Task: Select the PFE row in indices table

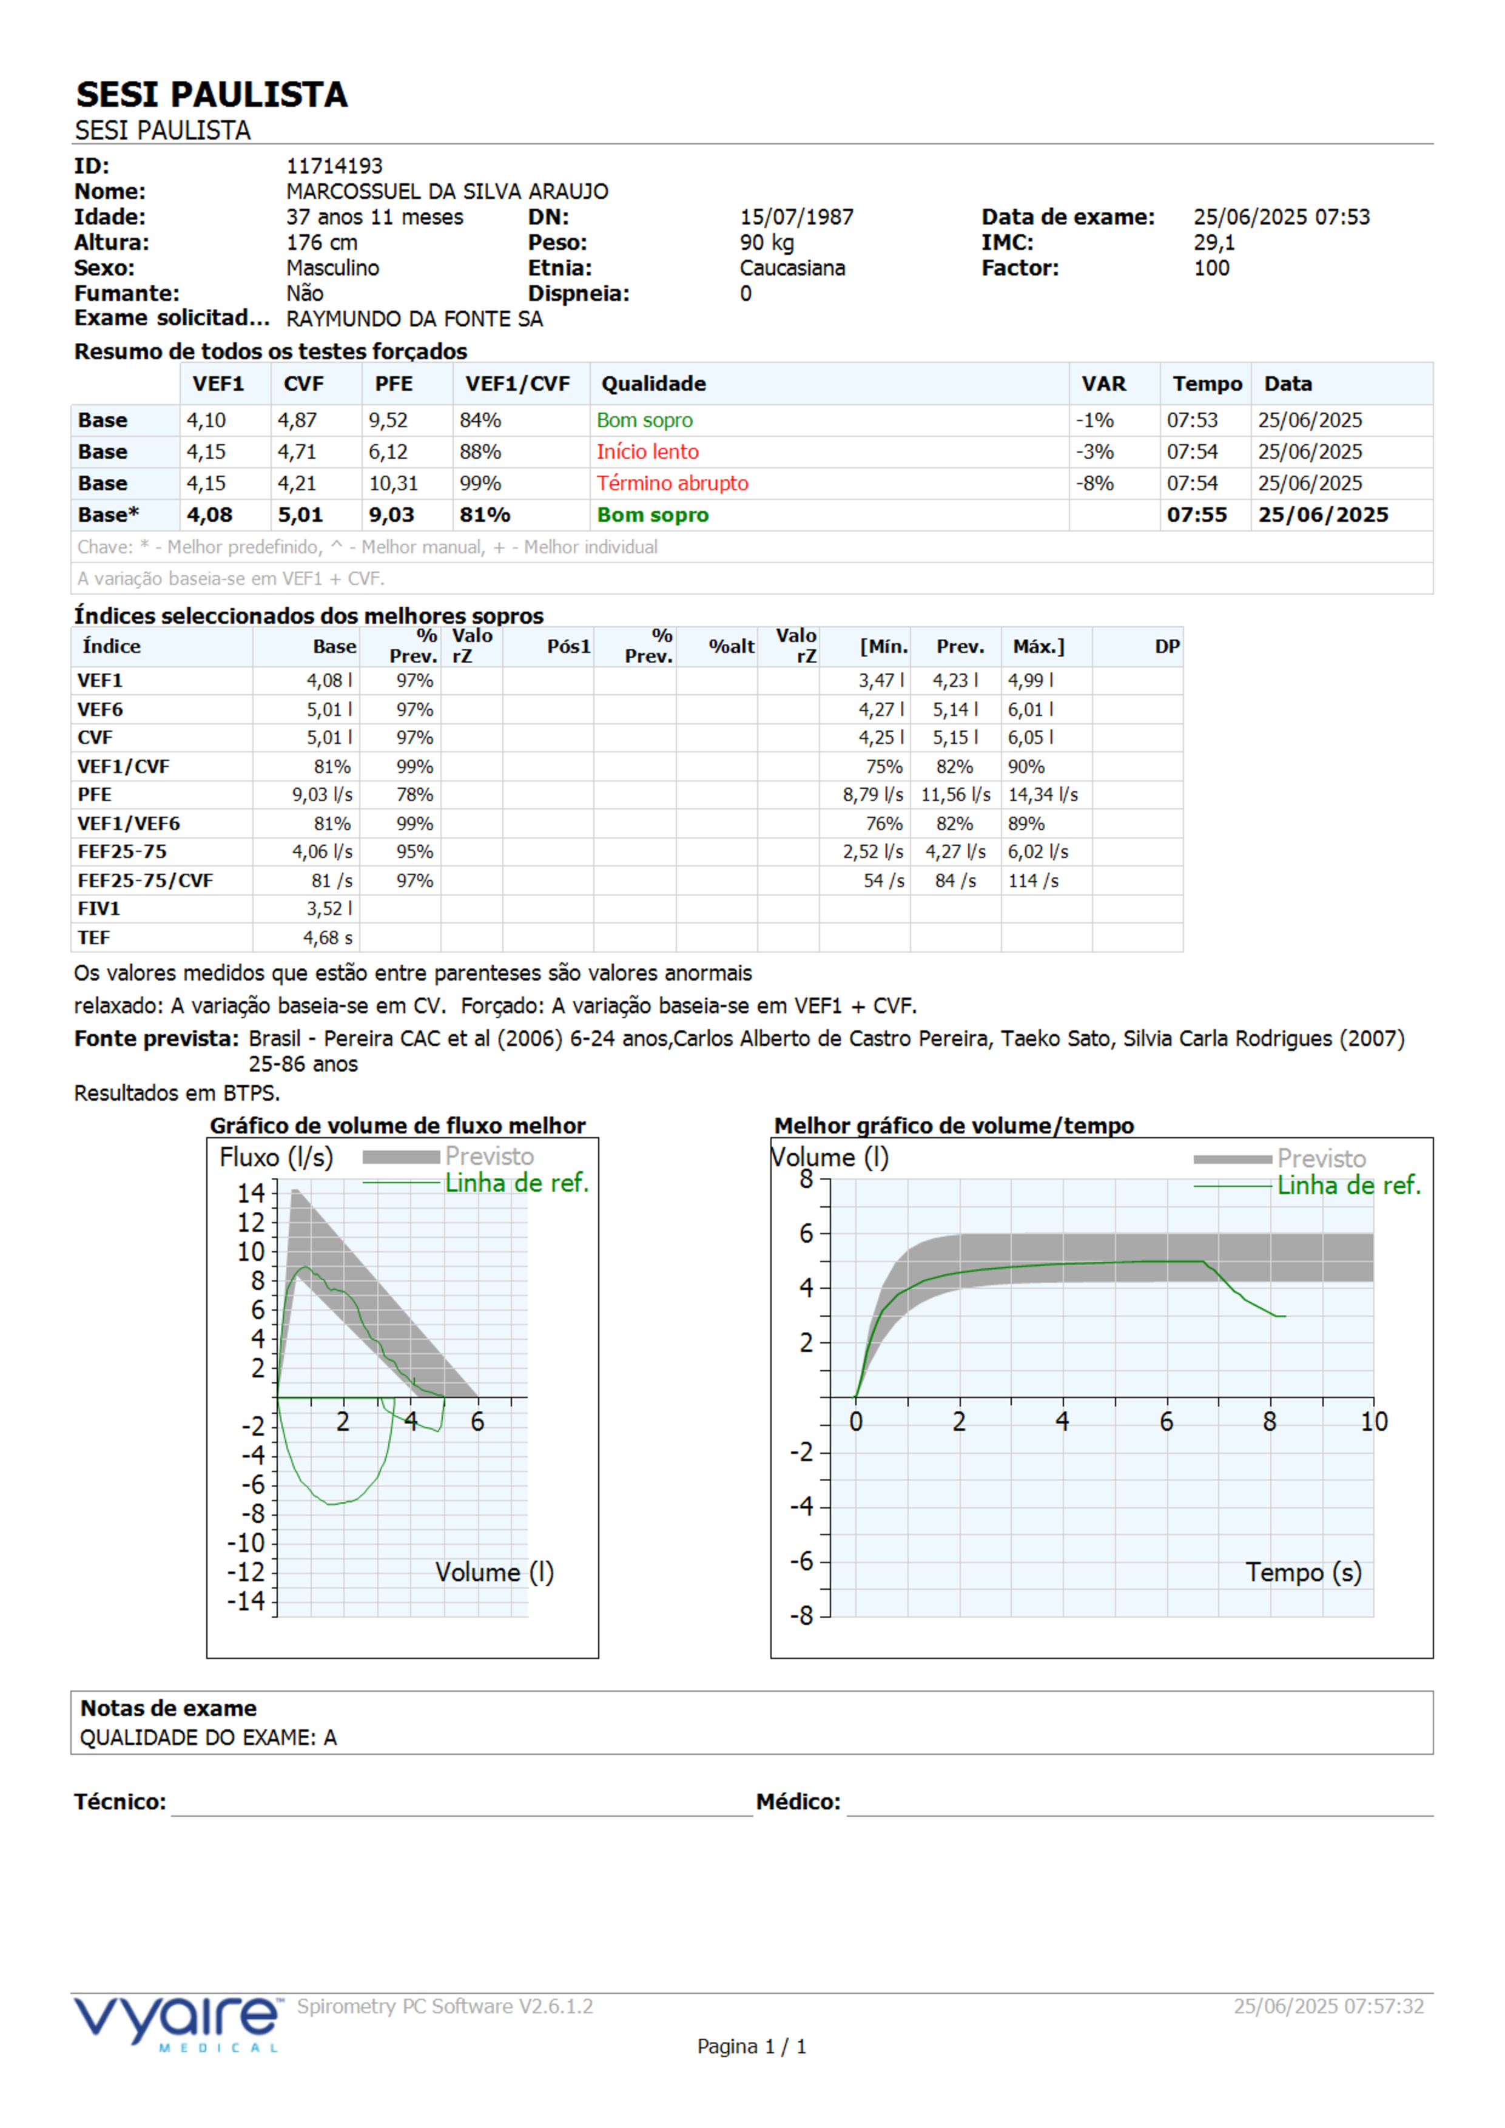Action: coord(627,795)
